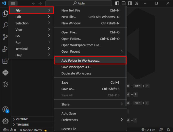Select Add Folder to Workspace...
This screenshot has height=132, width=173.
[x=90, y=60]
